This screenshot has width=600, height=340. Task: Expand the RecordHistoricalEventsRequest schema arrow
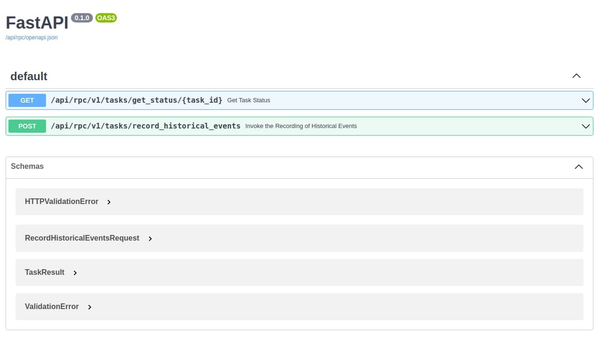coord(150,239)
